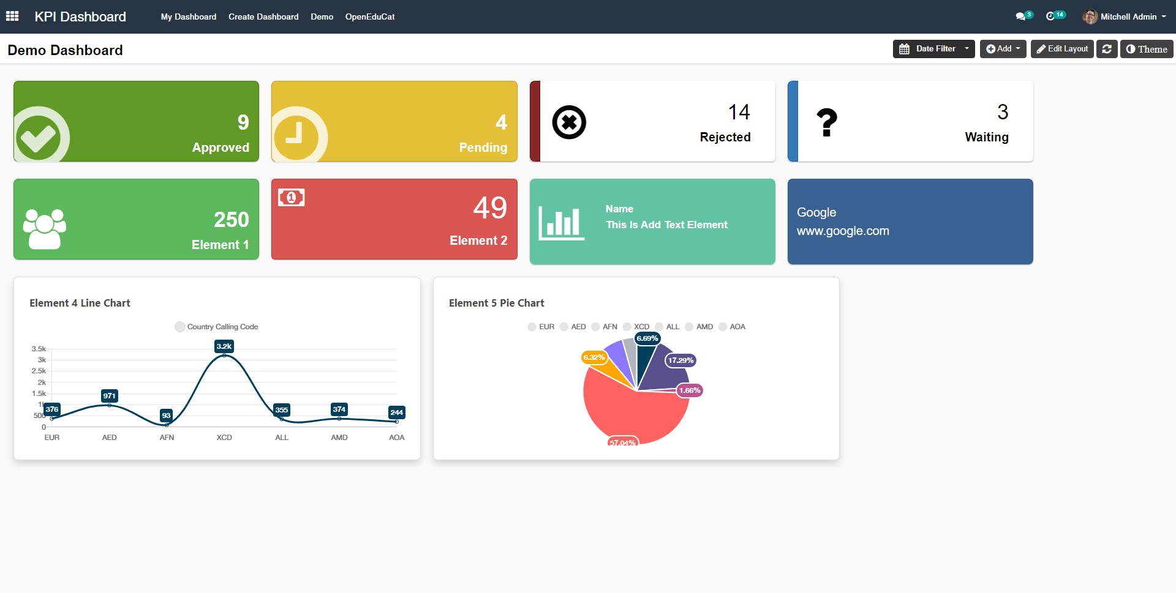Viewport: 1176px width, 593px height.
Task: Click the Element 1 value 250
Action: pyautogui.click(x=232, y=220)
